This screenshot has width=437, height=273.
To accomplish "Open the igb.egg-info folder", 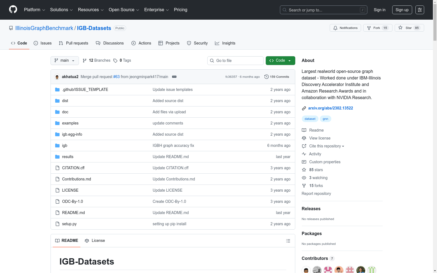I will coord(72,134).
